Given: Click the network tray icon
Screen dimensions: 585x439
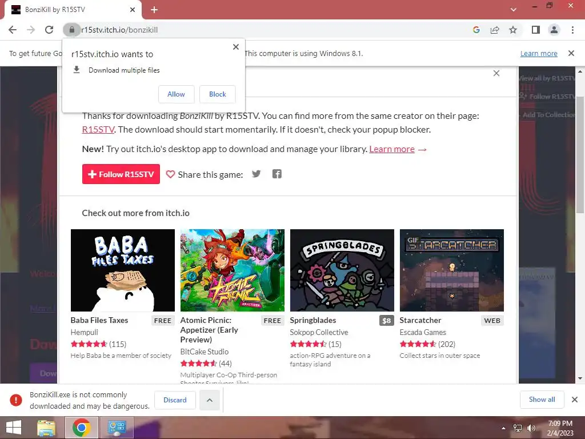Looking at the screenshot, I should click(x=518, y=428).
